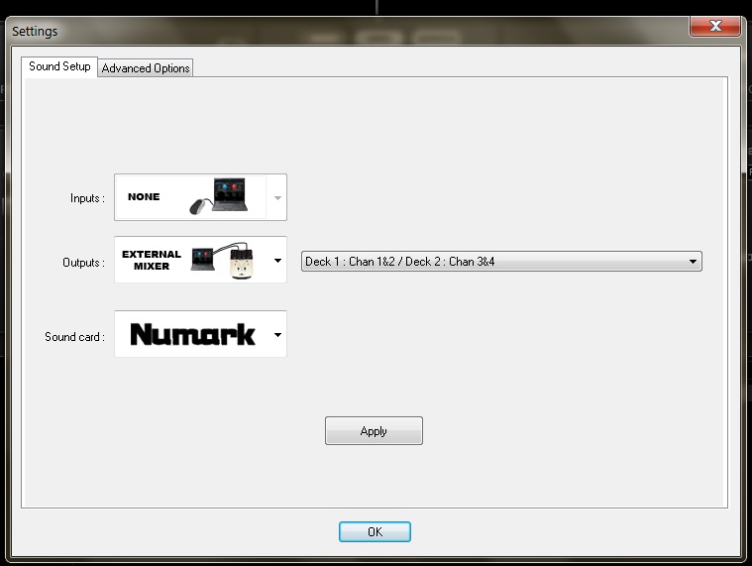This screenshot has width=752, height=566.
Task: Click the Inputs label
Action: pos(87,198)
